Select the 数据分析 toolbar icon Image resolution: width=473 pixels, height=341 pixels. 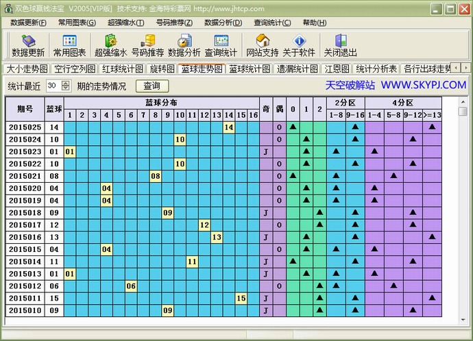[184, 45]
